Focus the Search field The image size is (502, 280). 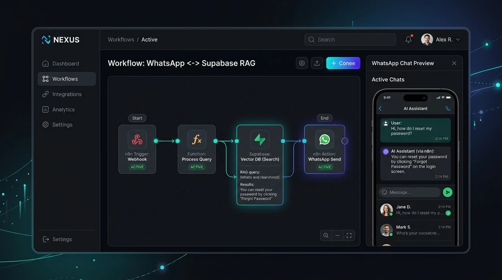point(350,39)
